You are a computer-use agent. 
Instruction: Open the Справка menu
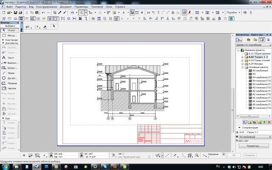[120, 7]
